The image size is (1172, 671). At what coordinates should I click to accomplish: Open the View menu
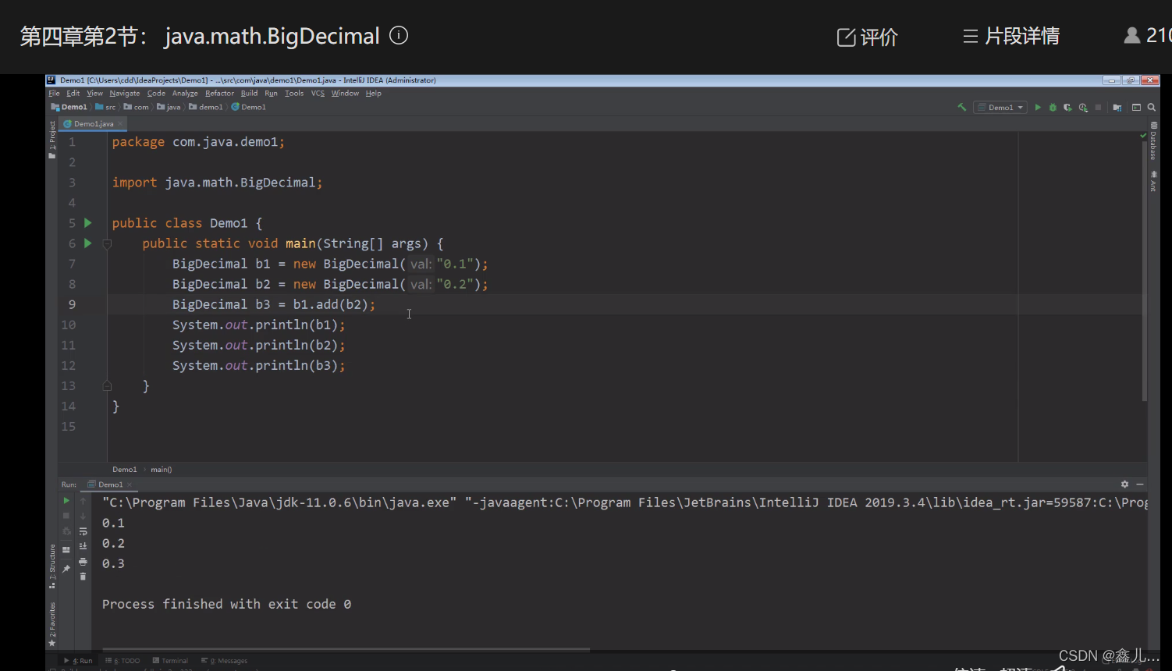coord(94,94)
